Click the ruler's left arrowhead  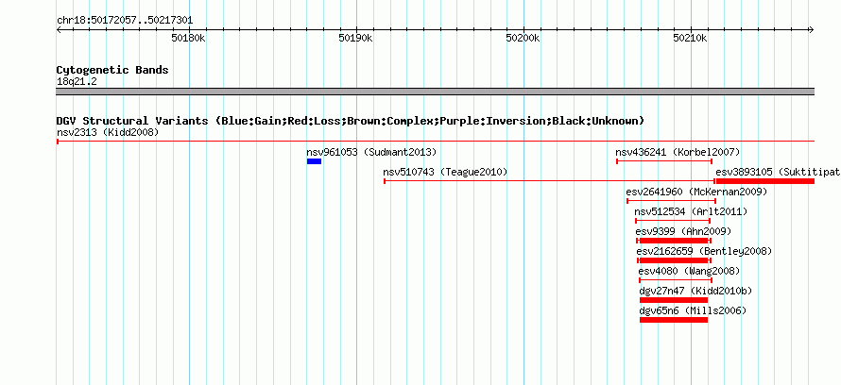click(x=59, y=30)
